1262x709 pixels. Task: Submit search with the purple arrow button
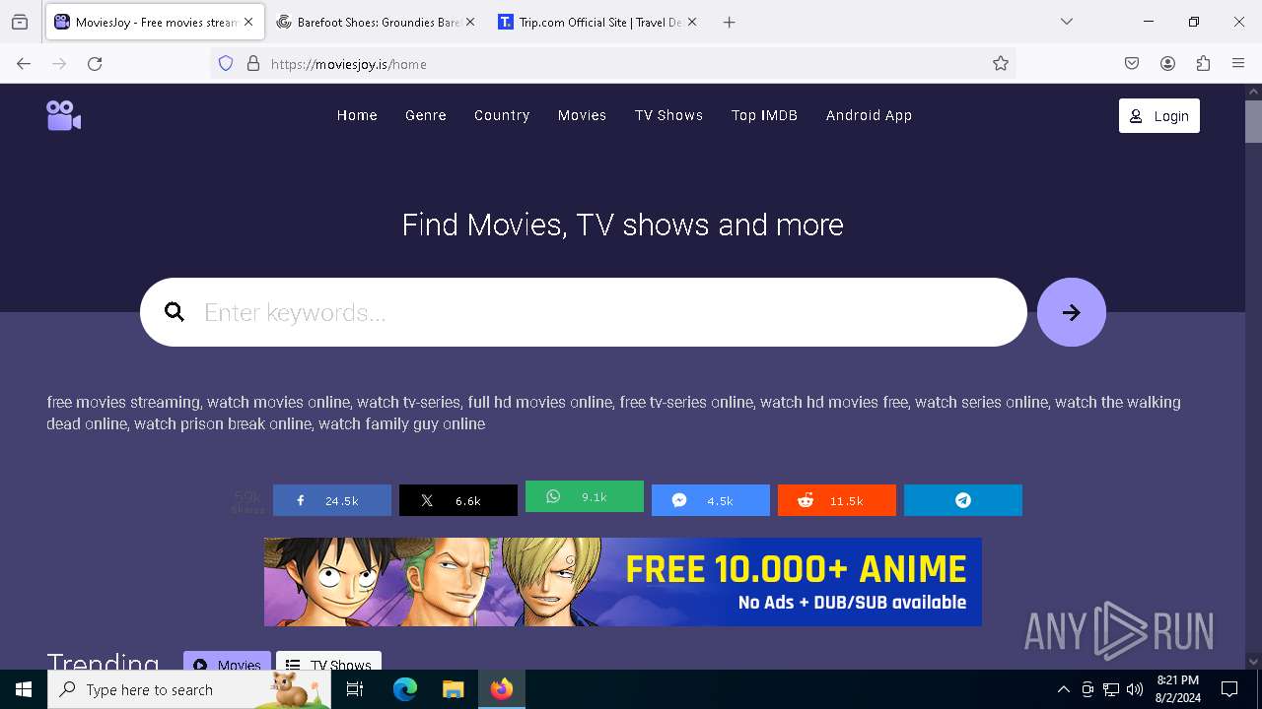pyautogui.click(x=1072, y=312)
